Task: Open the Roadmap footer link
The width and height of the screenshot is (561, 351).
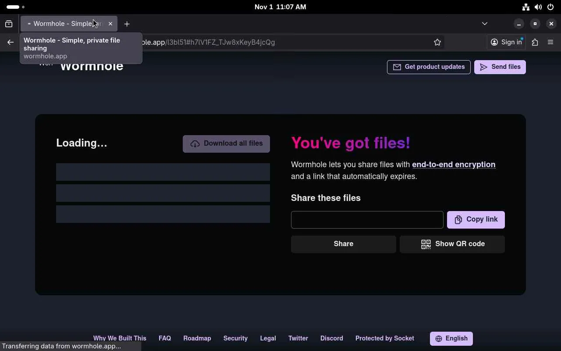Action: (197, 338)
